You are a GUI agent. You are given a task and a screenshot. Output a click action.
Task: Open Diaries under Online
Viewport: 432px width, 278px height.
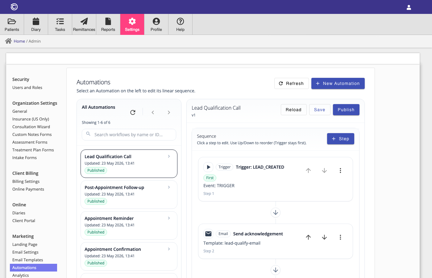click(19, 213)
